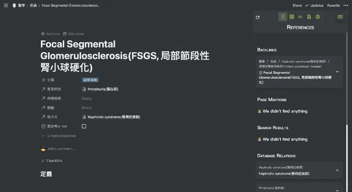Expand the Nephrotic syndrome database relation card
Image resolution: width=352 pixels, height=192 pixels.
click(337, 171)
